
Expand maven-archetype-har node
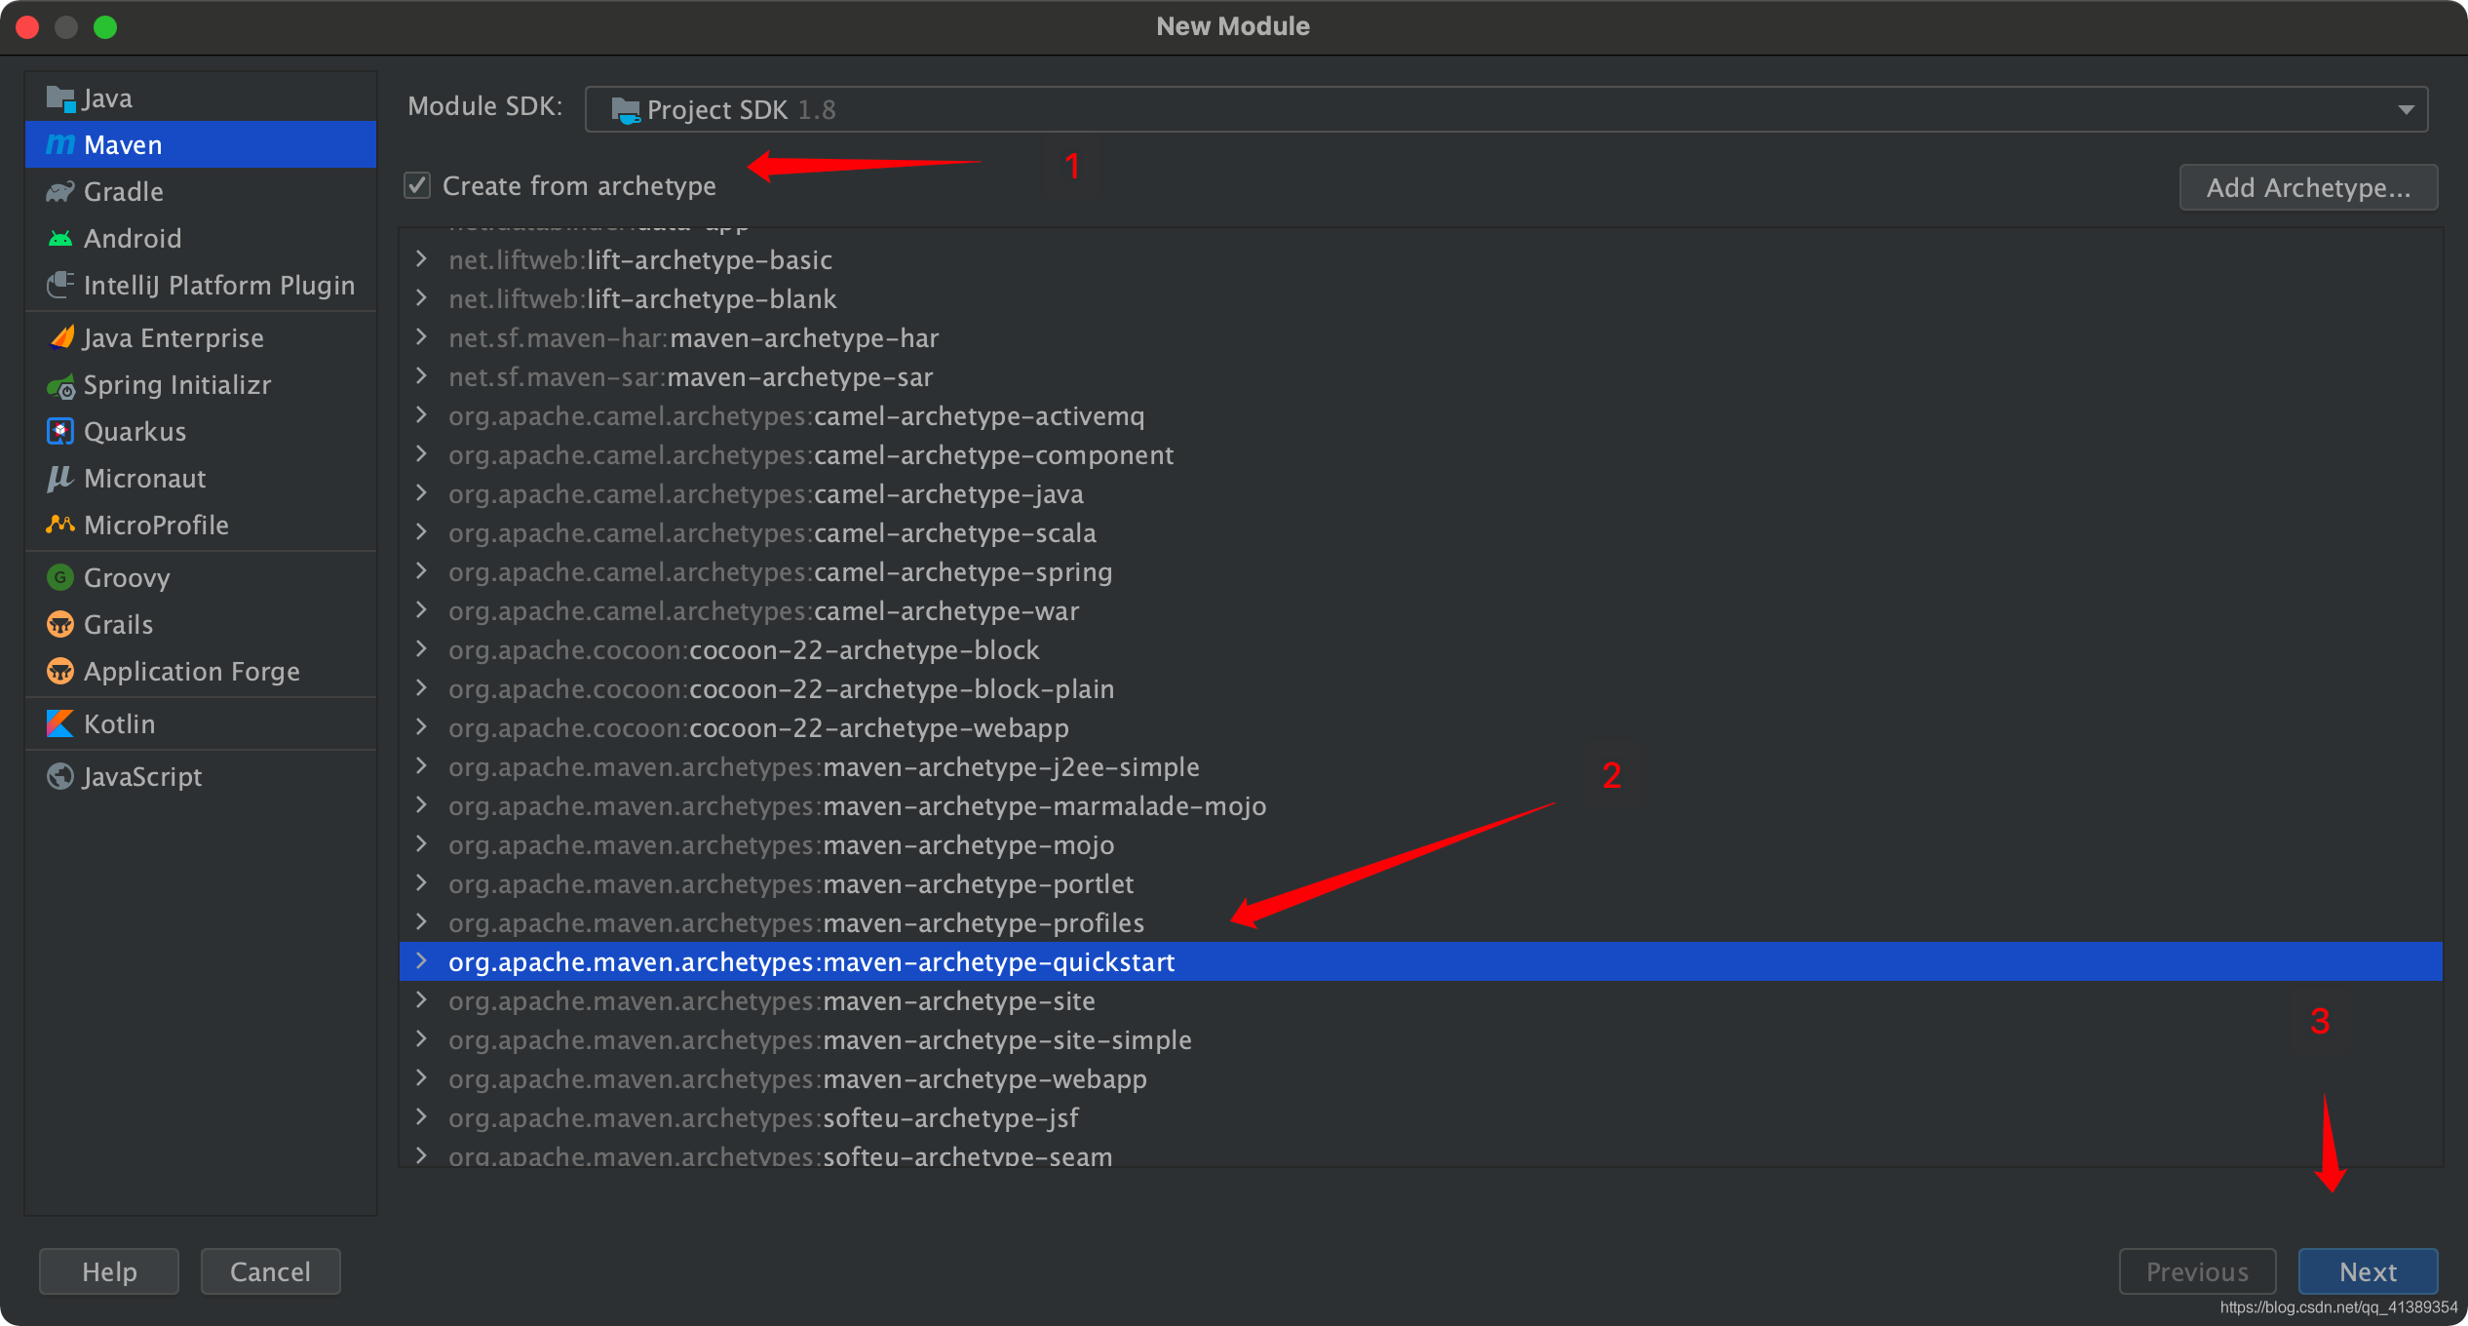point(421,337)
